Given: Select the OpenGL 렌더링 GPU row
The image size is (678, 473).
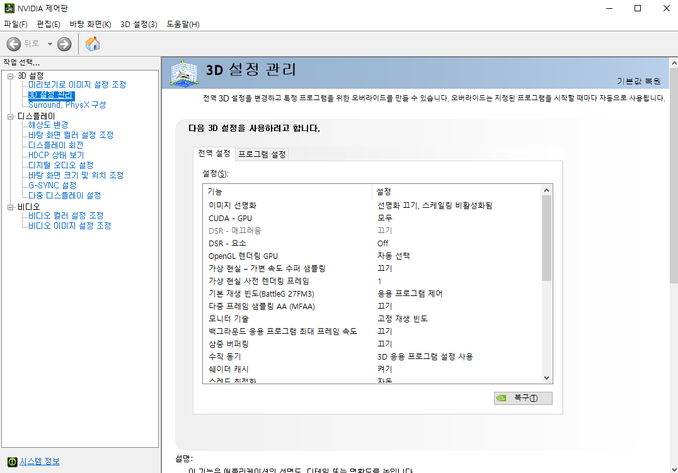Looking at the screenshot, I should pyautogui.click(x=371, y=256).
